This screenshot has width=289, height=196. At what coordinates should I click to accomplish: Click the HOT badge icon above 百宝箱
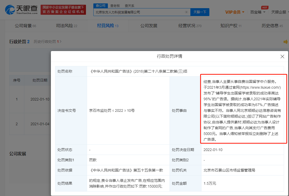click(x=265, y=7)
